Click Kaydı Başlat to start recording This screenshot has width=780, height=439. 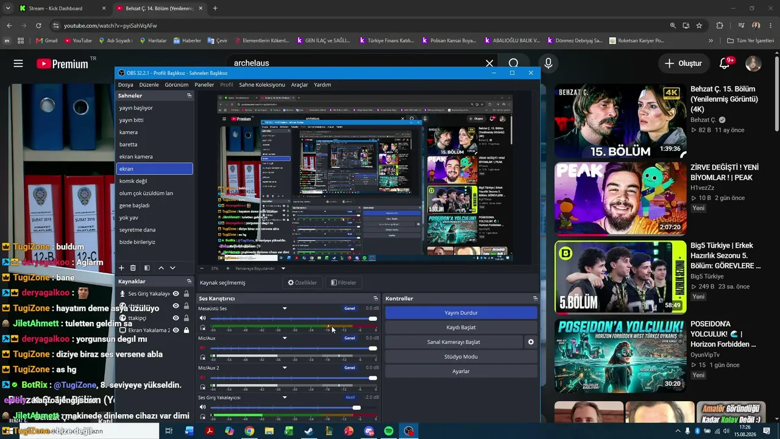click(461, 327)
